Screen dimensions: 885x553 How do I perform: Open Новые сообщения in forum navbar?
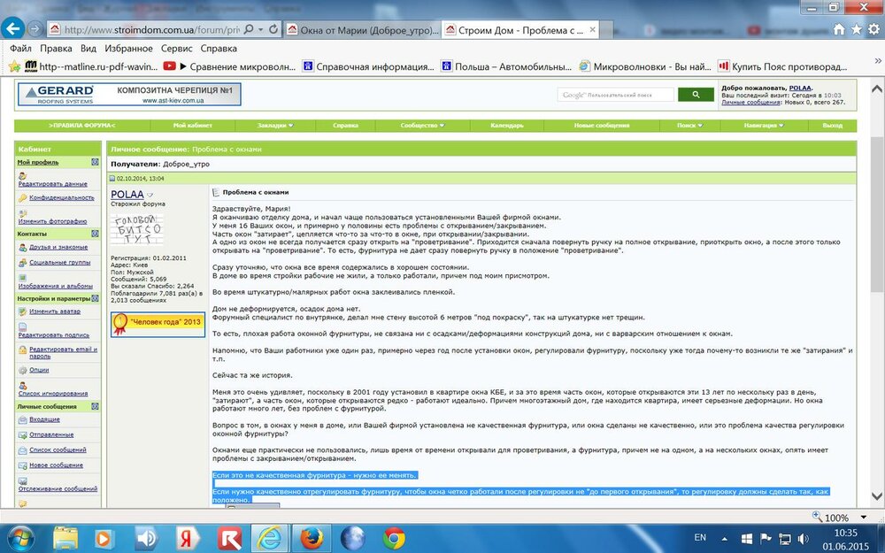602,126
